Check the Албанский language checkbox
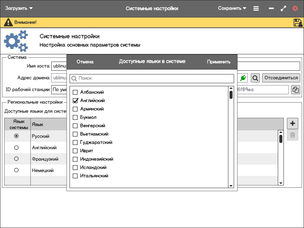Screen dimensions: 304x228 75,92
